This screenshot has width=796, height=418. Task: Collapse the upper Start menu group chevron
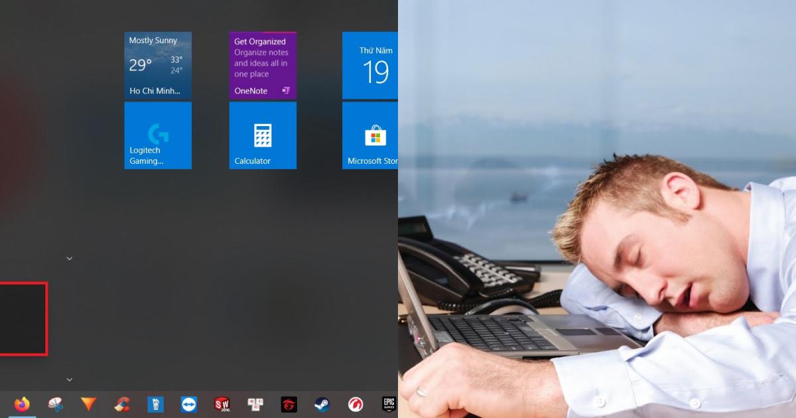coord(70,258)
